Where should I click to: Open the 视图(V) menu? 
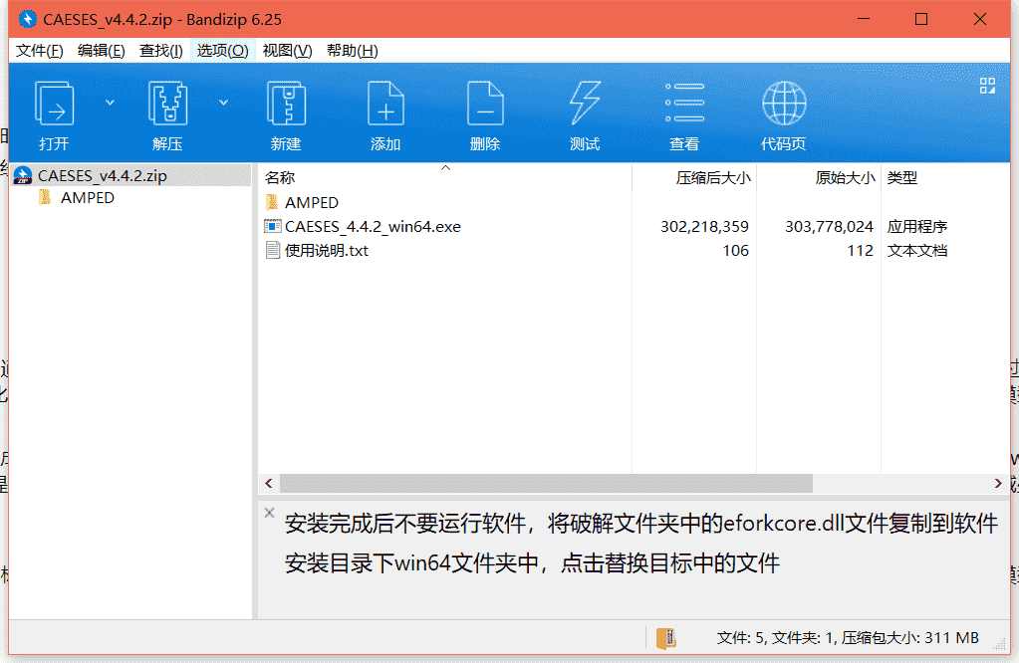[287, 51]
